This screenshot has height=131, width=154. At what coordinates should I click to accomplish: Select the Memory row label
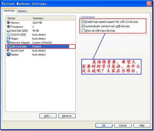click(x=15, y=23)
